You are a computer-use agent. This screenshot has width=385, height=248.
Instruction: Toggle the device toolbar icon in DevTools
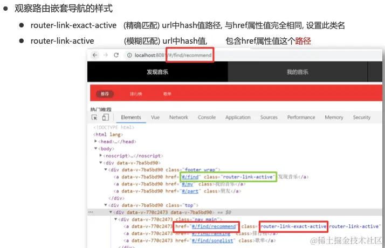[x=105, y=118]
